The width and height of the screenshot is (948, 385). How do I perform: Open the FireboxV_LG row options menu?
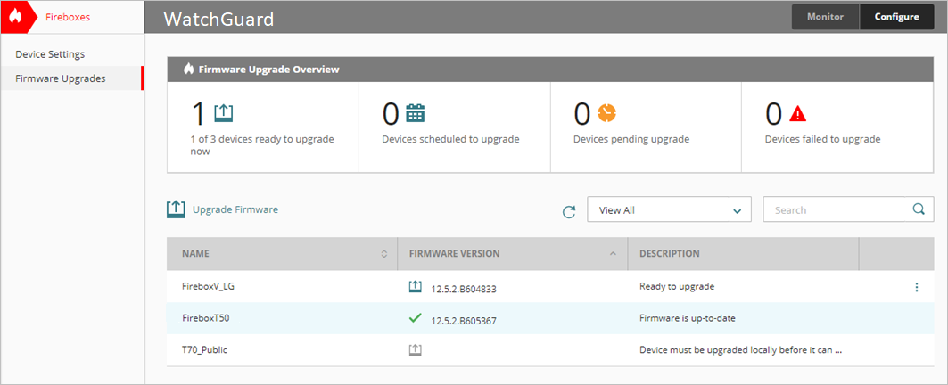point(916,287)
